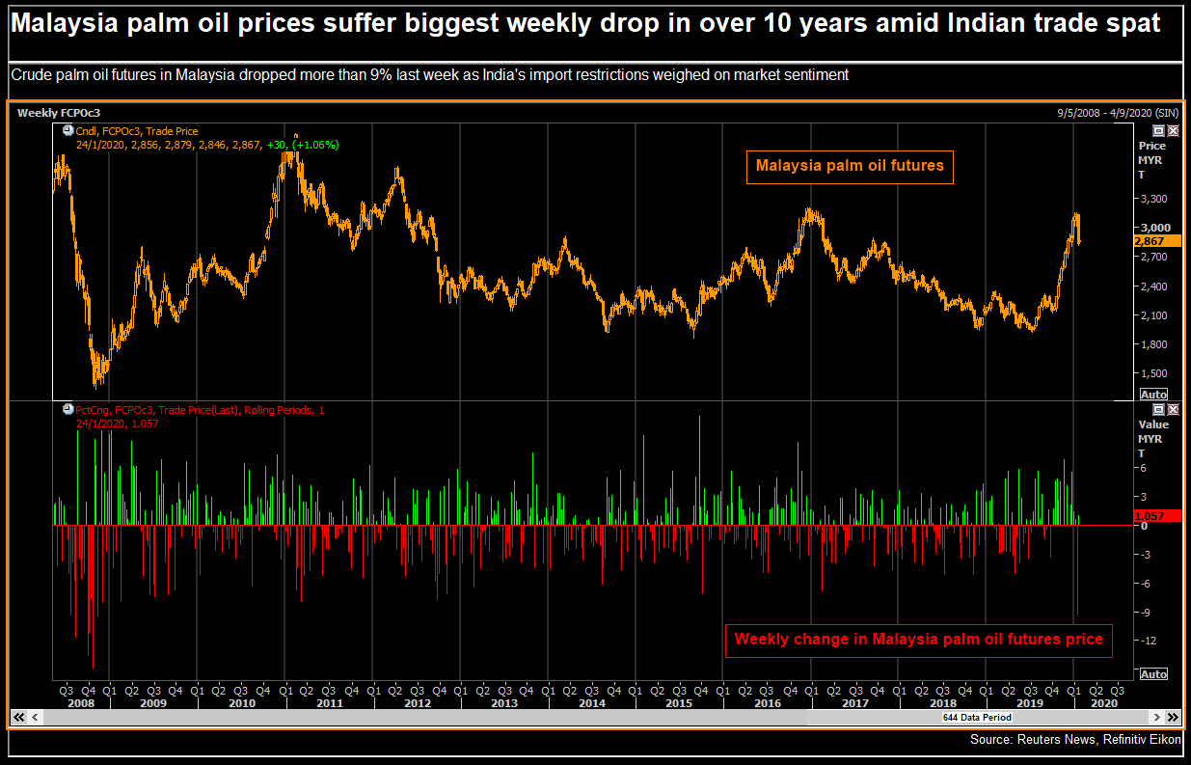Toggle Auto scaling on the price axis
Viewport: 1191px width, 765px height.
click(1153, 395)
